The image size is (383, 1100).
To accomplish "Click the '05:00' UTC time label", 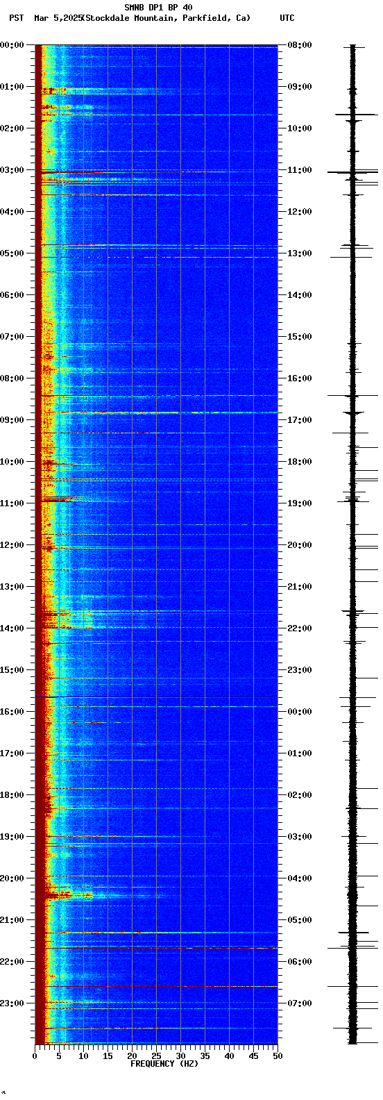I will pos(300,920).
